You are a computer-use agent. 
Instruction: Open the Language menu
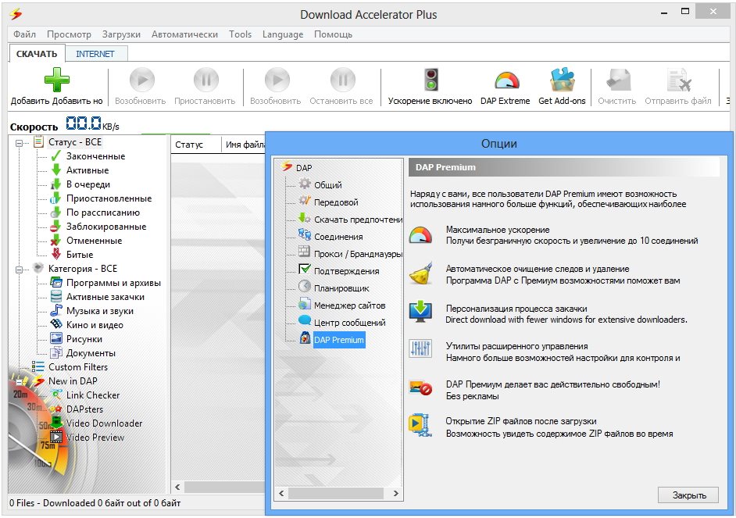[282, 34]
